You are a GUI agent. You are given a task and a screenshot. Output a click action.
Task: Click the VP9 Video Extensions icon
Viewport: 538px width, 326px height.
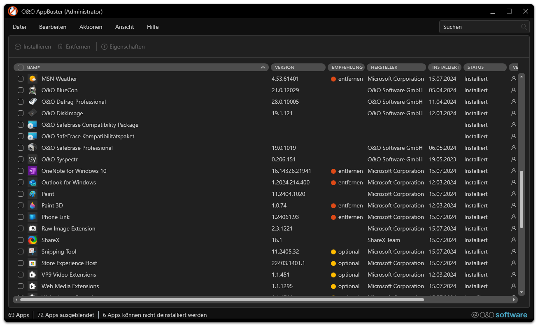[x=33, y=275]
